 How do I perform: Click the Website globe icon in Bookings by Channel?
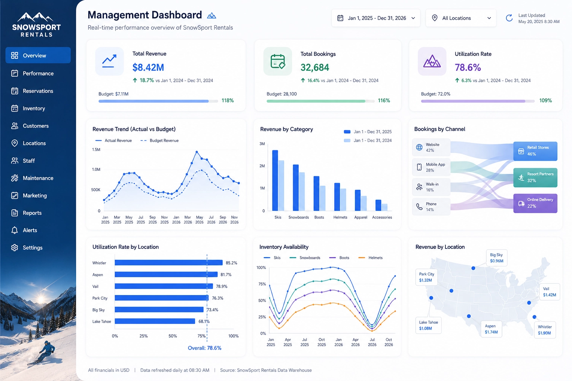point(419,147)
